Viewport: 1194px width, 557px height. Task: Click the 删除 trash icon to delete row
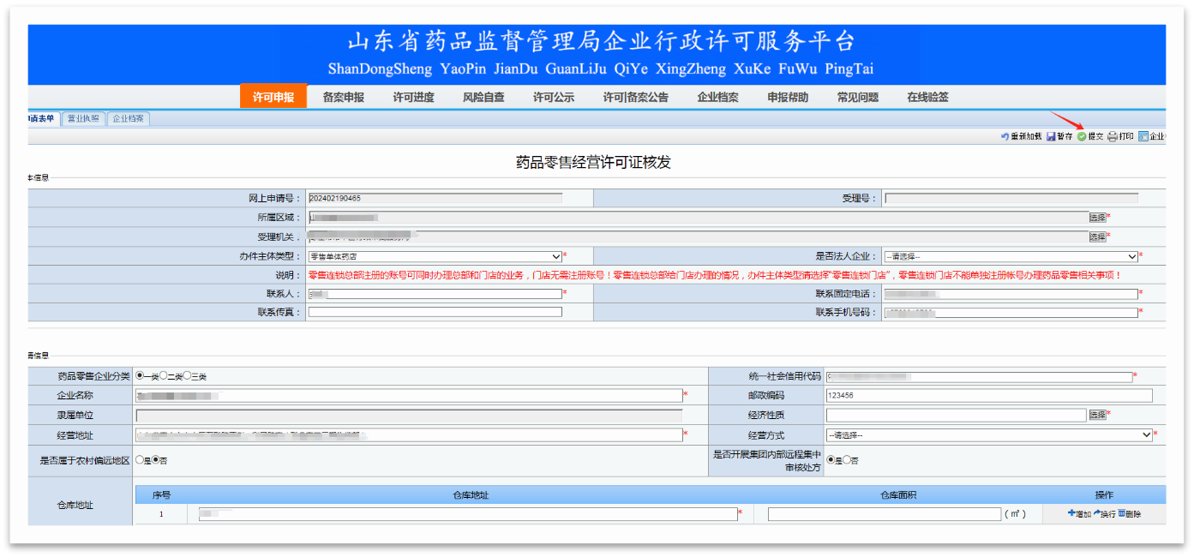click(x=1122, y=512)
